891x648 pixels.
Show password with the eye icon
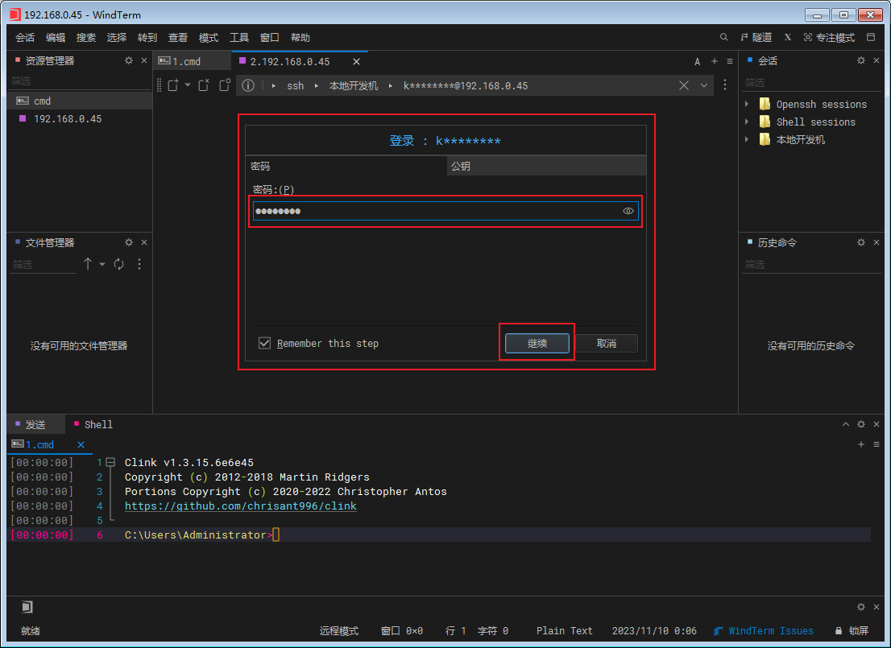click(x=628, y=211)
